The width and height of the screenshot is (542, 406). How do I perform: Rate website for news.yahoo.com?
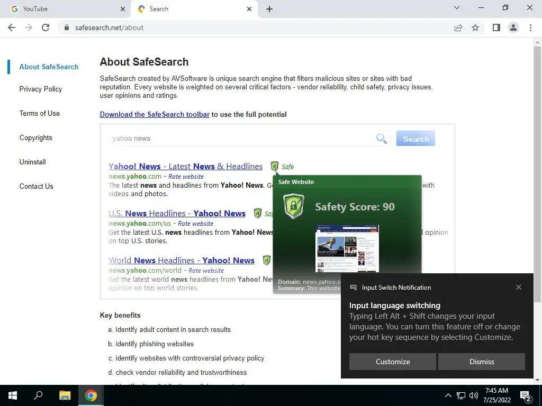[x=186, y=177]
